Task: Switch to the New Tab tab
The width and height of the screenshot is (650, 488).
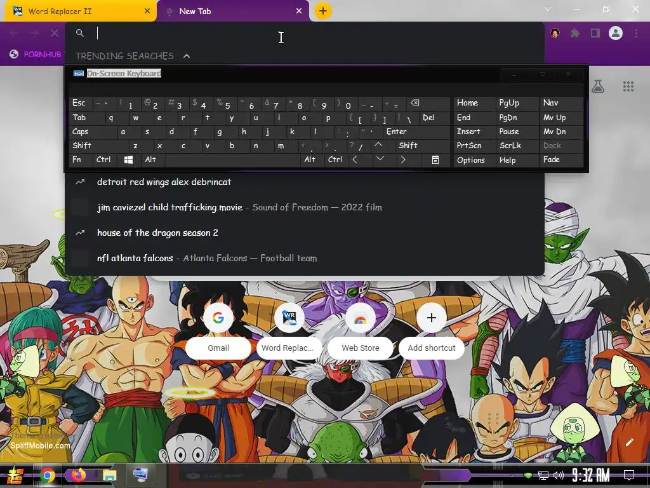Action: click(233, 11)
